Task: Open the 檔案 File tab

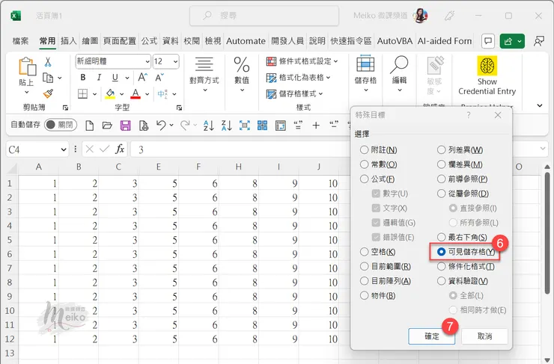Action: coord(20,41)
